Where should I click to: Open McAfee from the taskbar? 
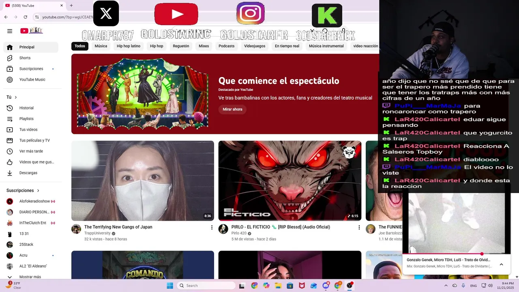pyautogui.click(x=302, y=286)
